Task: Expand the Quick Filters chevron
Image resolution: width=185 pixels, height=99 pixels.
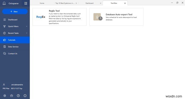Action: pos(27,27)
